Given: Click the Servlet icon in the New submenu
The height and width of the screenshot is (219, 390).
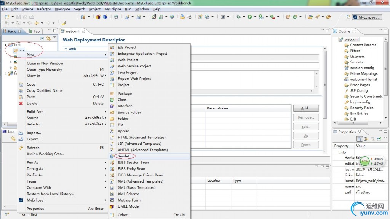Looking at the screenshot, I should point(112,156).
